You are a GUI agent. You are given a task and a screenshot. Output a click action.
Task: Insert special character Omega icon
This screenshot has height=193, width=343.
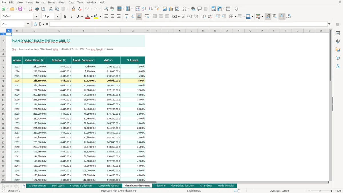[x=184, y=9]
